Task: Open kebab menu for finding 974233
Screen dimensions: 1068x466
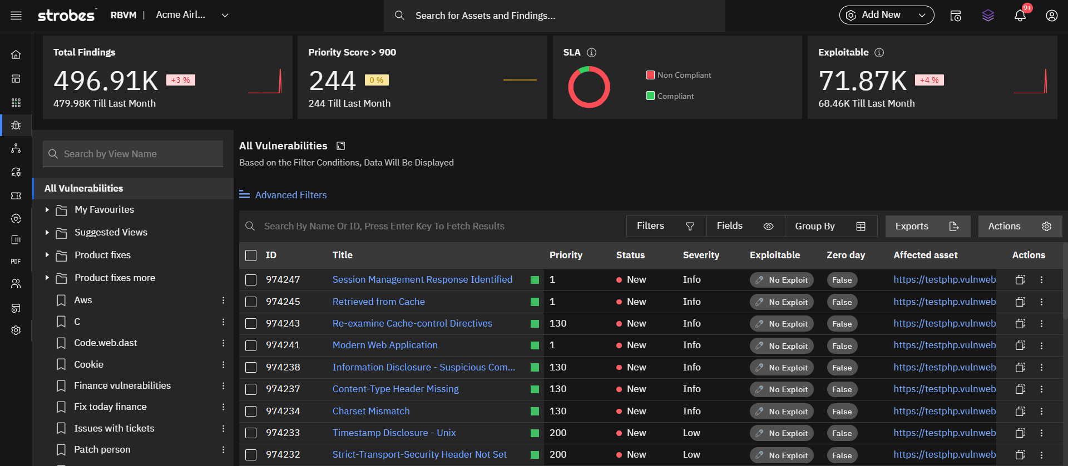Action: pos(1042,433)
